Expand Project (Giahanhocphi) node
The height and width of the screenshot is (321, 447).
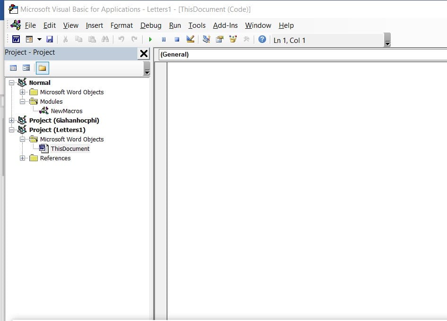11,120
